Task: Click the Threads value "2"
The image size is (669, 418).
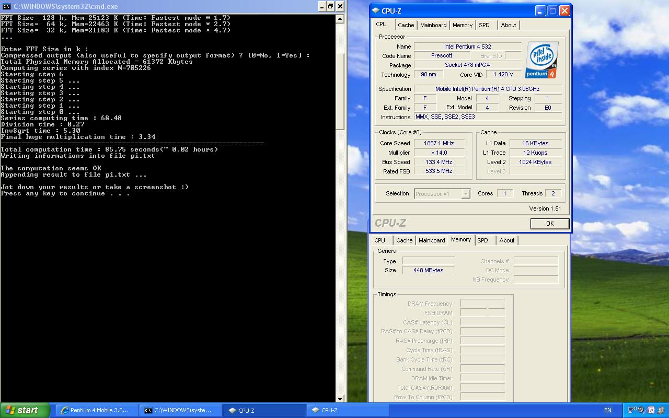Action: tap(553, 193)
